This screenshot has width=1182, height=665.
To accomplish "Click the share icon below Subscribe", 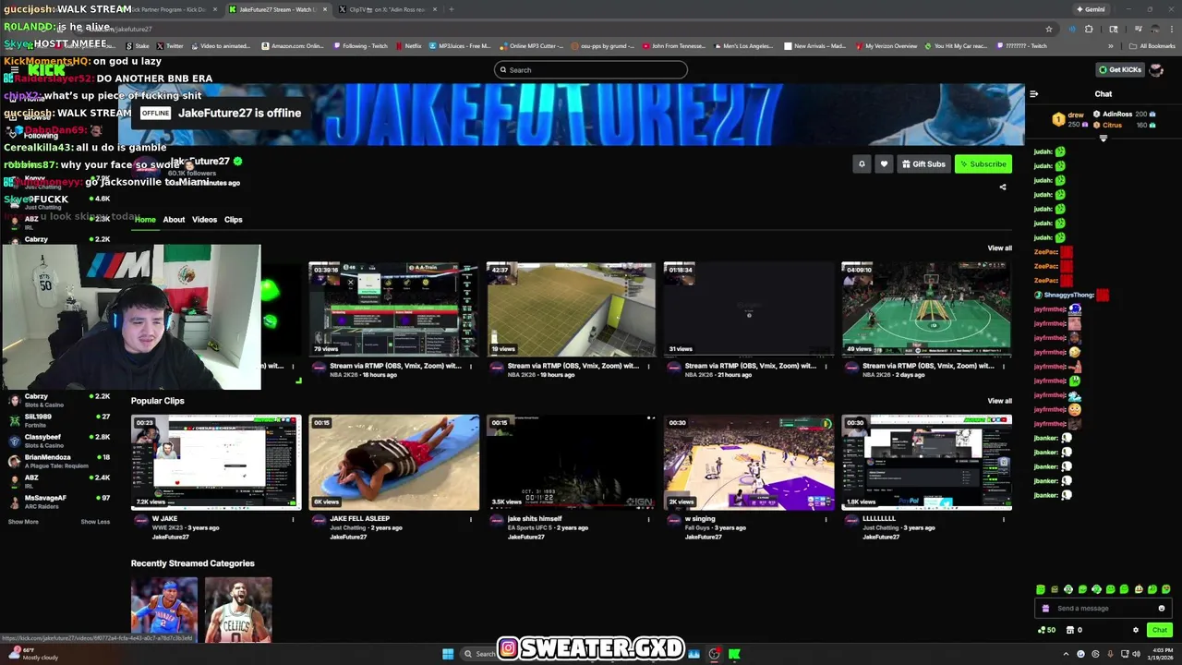I will (1003, 187).
